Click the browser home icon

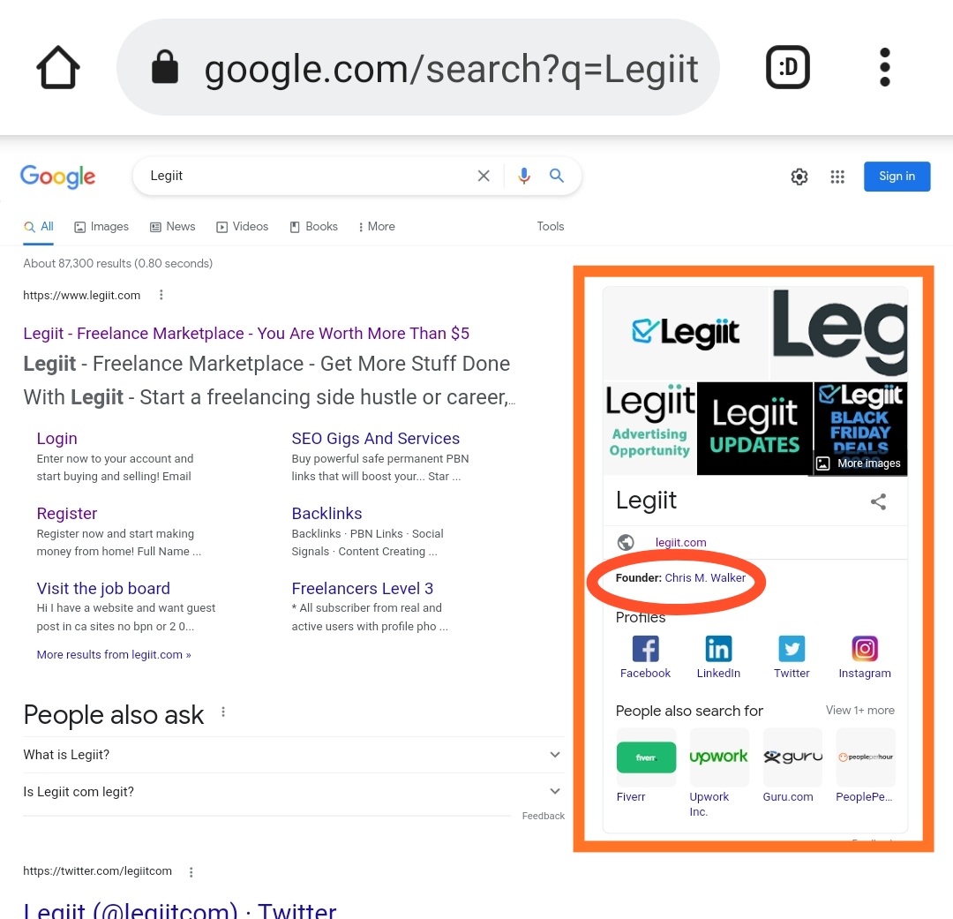[x=57, y=66]
